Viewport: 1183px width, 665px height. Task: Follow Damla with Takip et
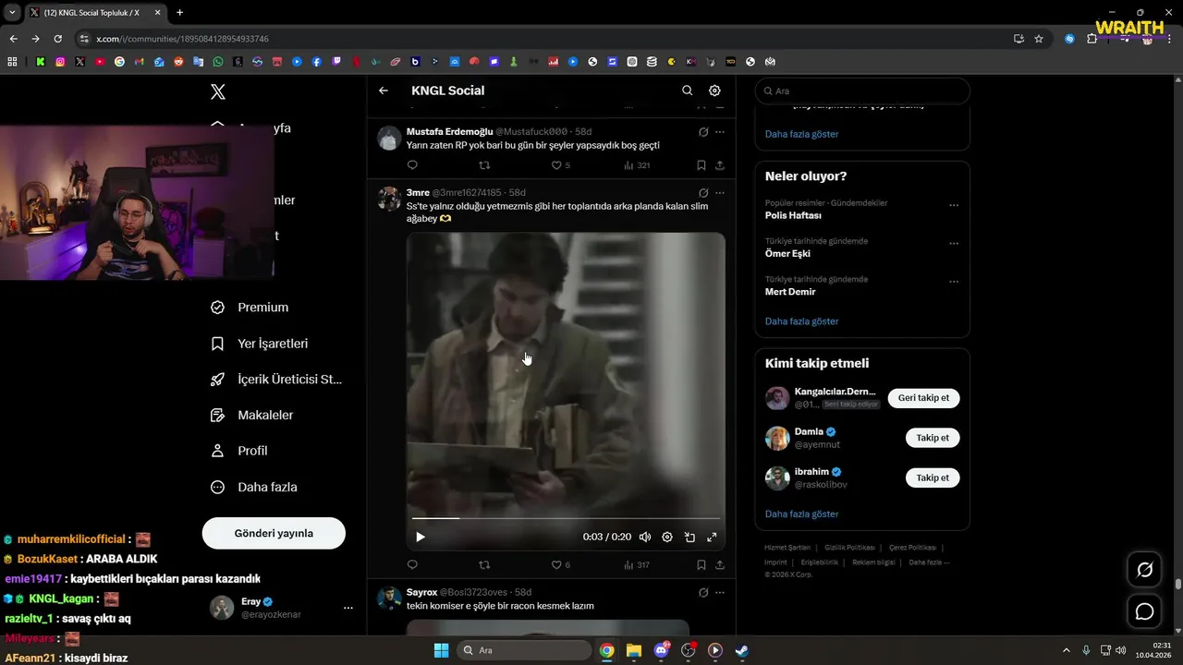933,438
